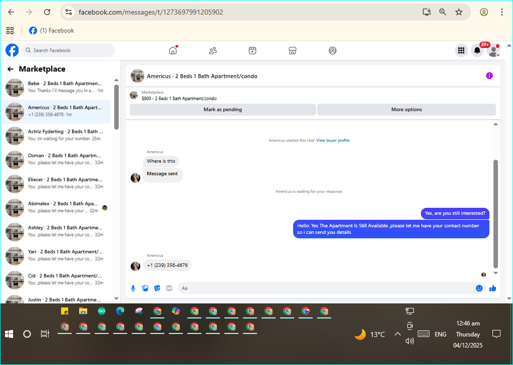Open the notifications bell icon
The image size is (513, 365).
pos(477,51)
